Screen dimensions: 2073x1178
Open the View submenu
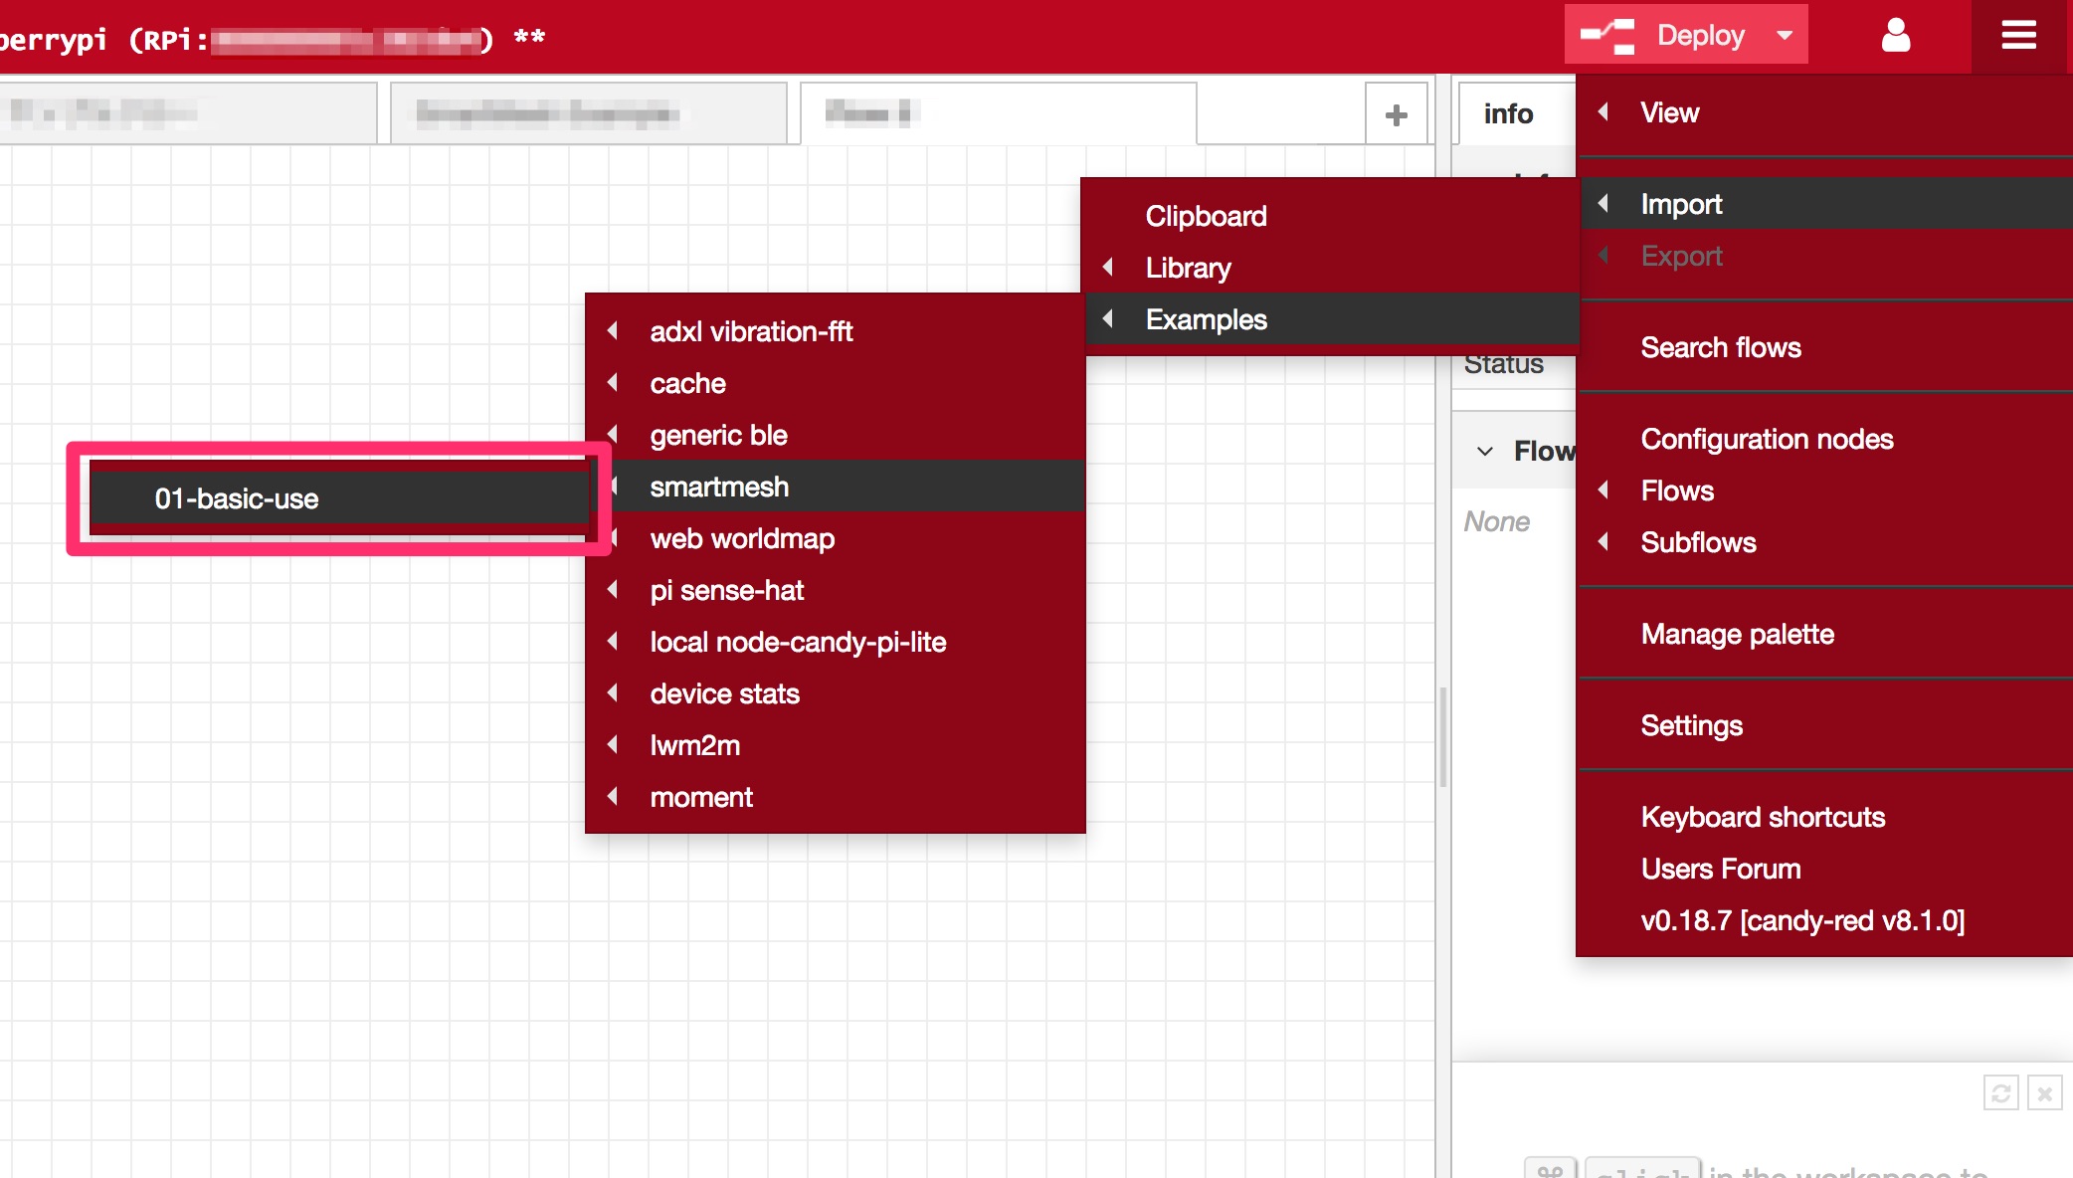click(x=1824, y=112)
